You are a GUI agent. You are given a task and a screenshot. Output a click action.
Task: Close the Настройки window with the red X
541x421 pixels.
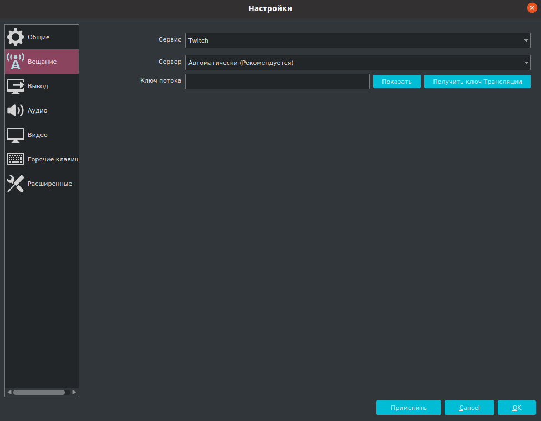pos(532,8)
